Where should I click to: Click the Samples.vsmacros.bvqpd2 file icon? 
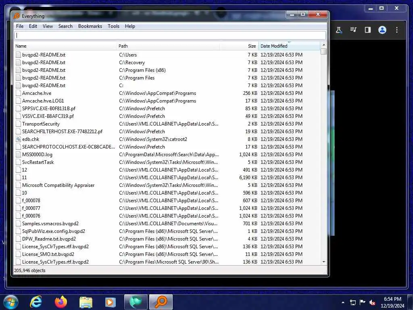coord(18,224)
